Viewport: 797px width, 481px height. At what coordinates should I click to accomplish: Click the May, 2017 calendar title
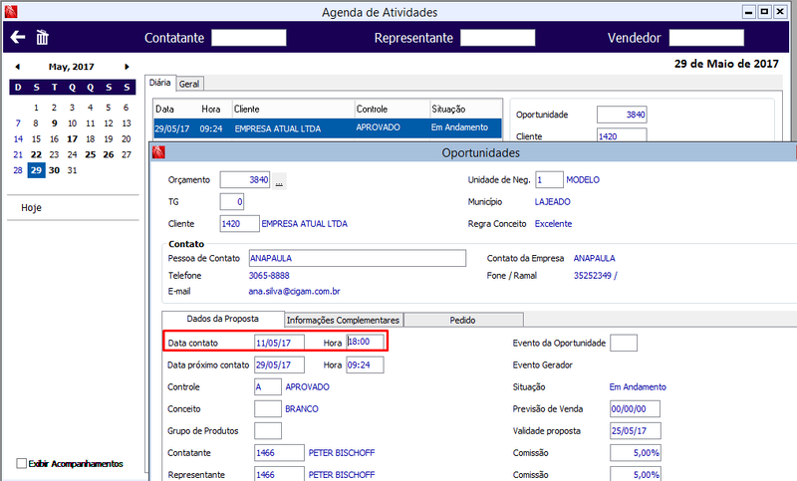[71, 67]
